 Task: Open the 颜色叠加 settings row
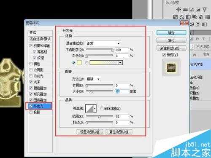pyautogui.click(x=40, y=88)
